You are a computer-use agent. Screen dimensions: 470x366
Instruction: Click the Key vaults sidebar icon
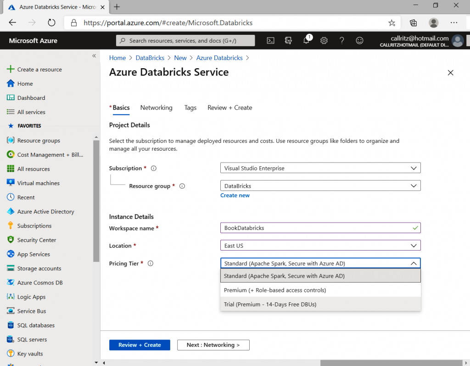point(10,354)
